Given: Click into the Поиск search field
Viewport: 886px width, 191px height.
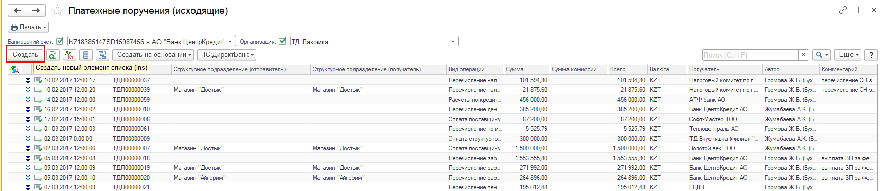Looking at the screenshot, I should tap(750, 55).
